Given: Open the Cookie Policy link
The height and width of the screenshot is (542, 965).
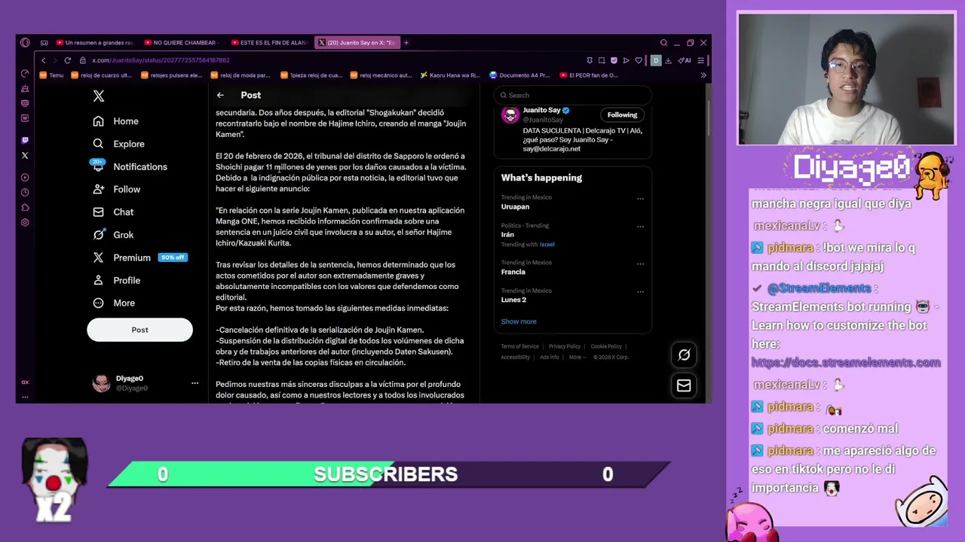Looking at the screenshot, I should [606, 346].
